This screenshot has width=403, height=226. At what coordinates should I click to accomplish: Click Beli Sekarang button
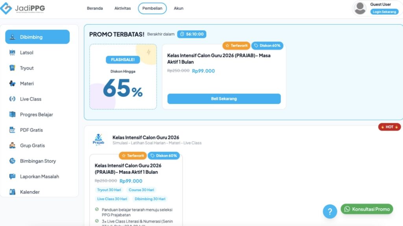224,98
